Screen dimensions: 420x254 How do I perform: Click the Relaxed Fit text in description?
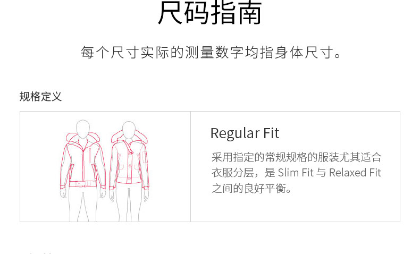355,173
